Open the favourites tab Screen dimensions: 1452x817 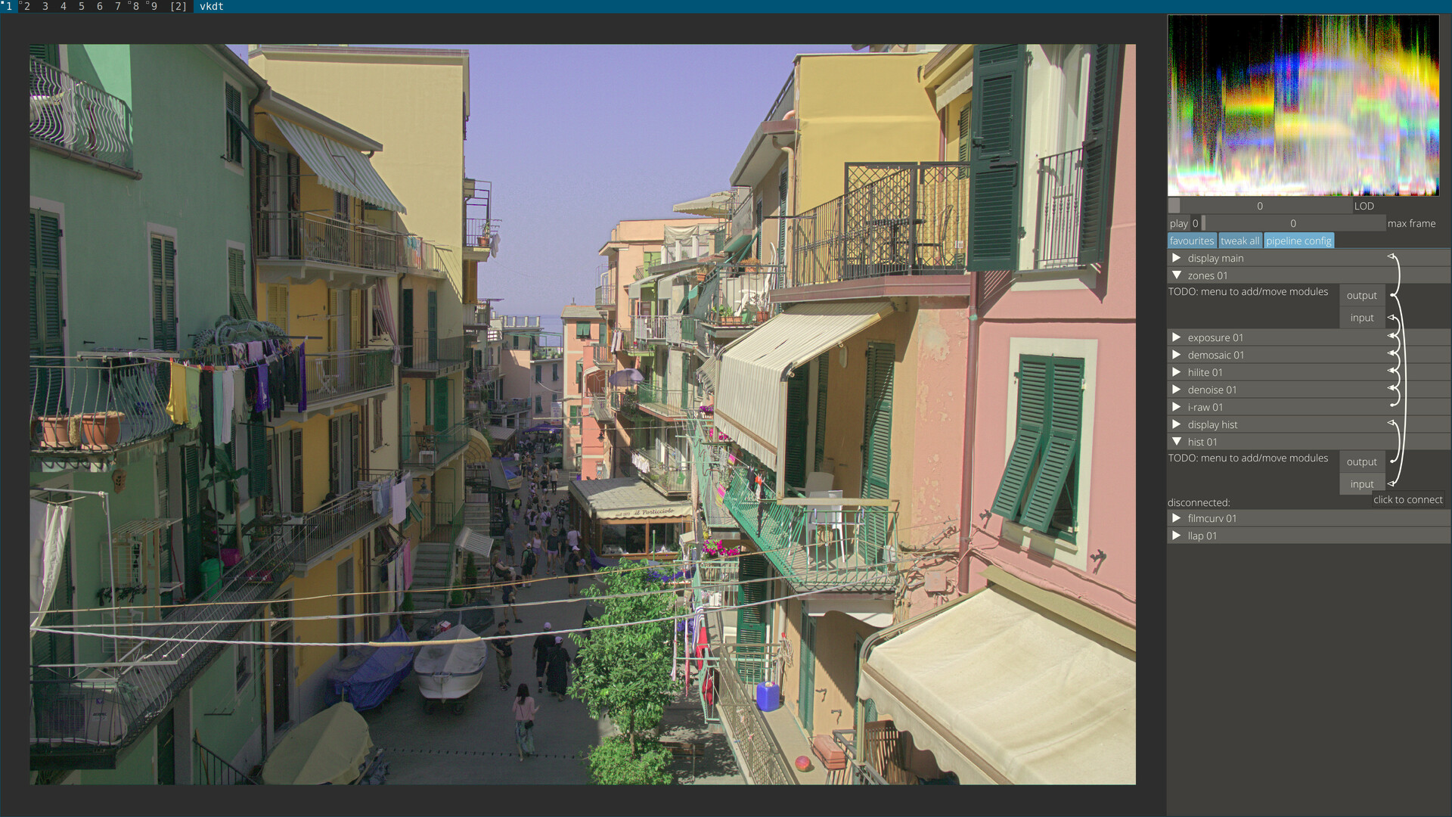coord(1191,241)
